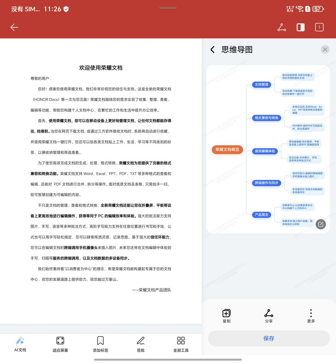Open the AI文档 tool
This screenshot has width=336, height=364.
[x=20, y=344]
